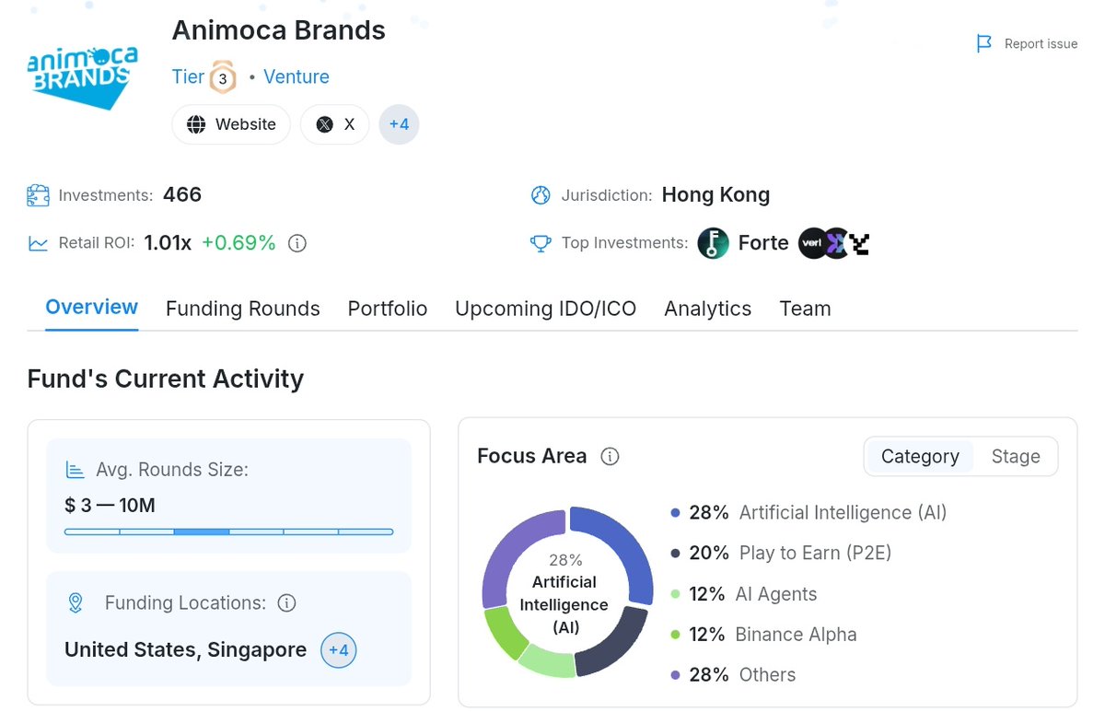This screenshot has height=712, width=1105.
Task: Select the Category toggle option
Action: click(920, 456)
